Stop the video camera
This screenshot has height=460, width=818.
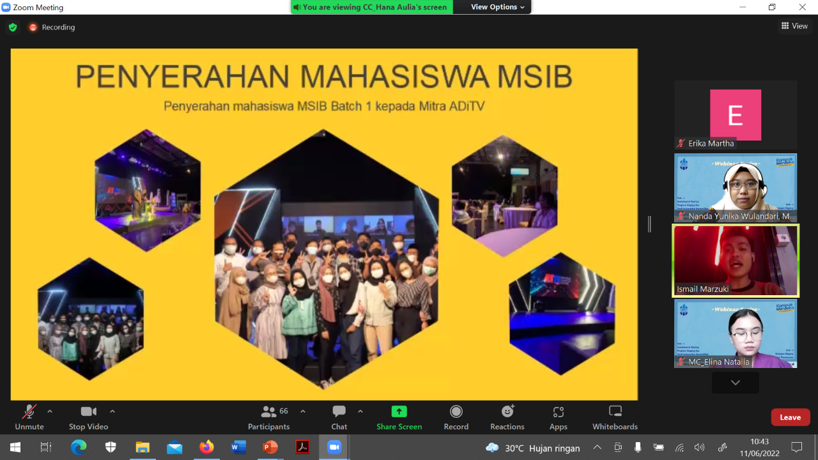[88, 418]
